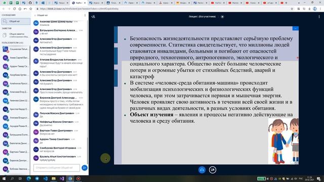Select user Агеев Сергей in the list
Image resolution: width=324 pixels, height=182 pixels.
click(15, 58)
